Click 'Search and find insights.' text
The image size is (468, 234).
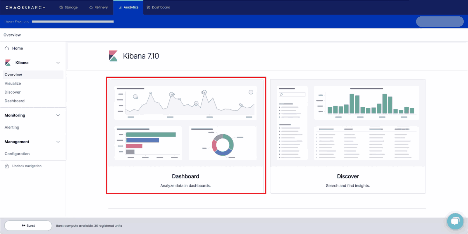tap(348, 186)
